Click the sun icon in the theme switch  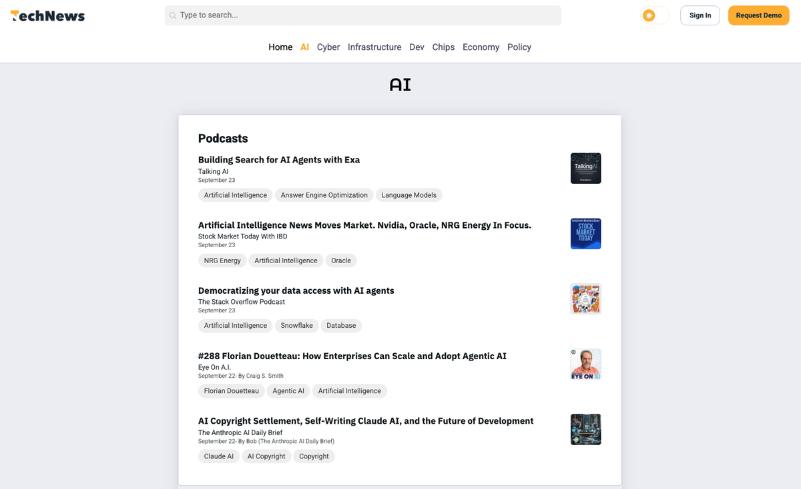pos(647,15)
